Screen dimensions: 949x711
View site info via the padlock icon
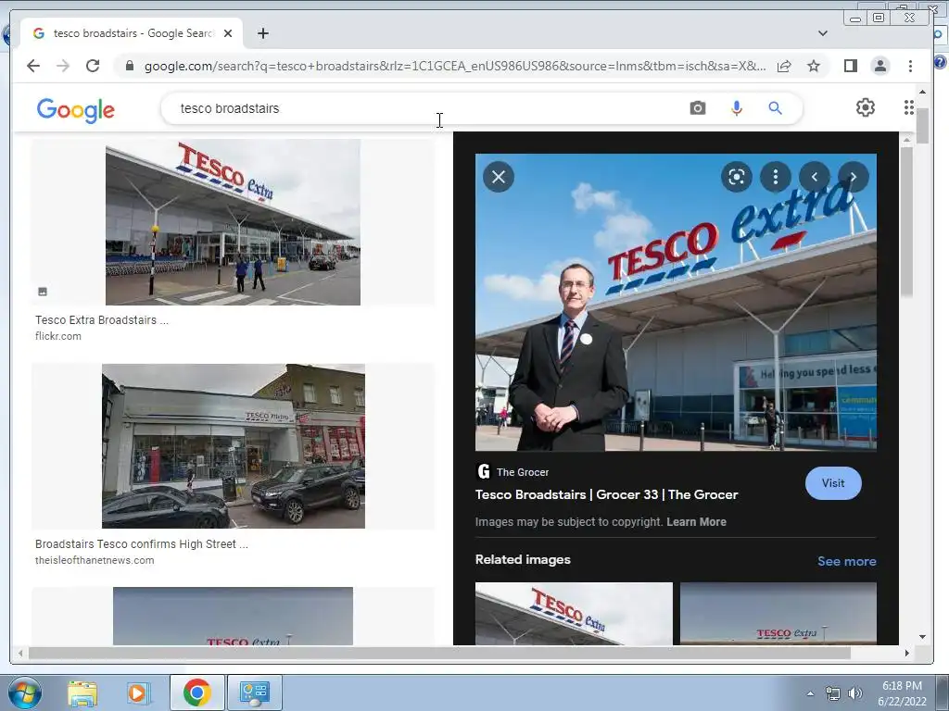pos(129,66)
